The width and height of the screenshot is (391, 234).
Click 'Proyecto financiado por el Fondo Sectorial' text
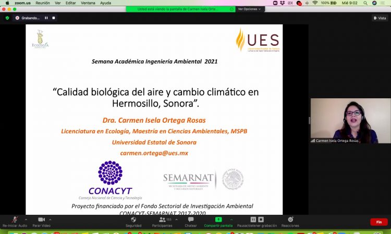click(162, 206)
